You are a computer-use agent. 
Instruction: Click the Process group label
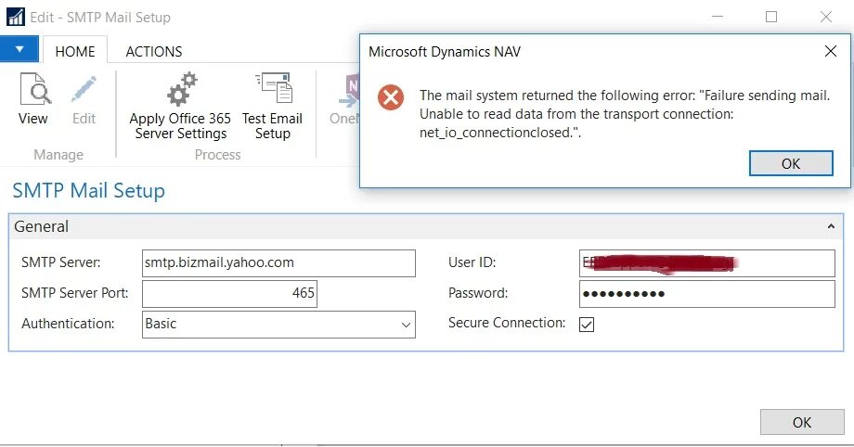(217, 155)
